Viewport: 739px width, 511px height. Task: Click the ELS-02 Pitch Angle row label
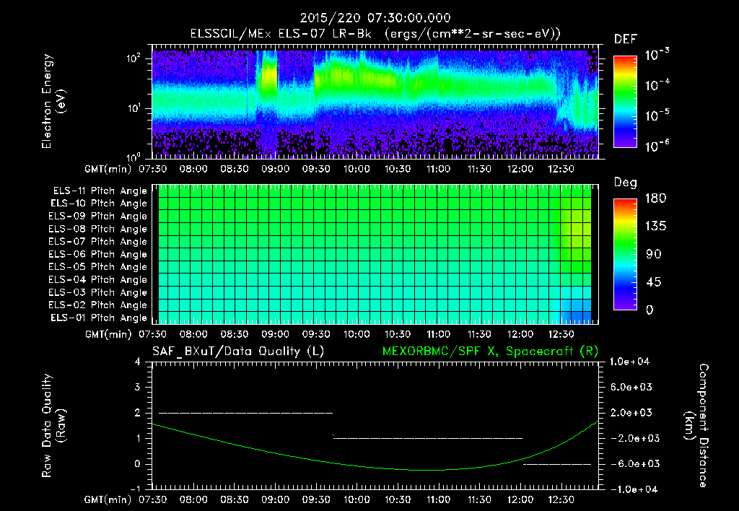tap(98, 305)
